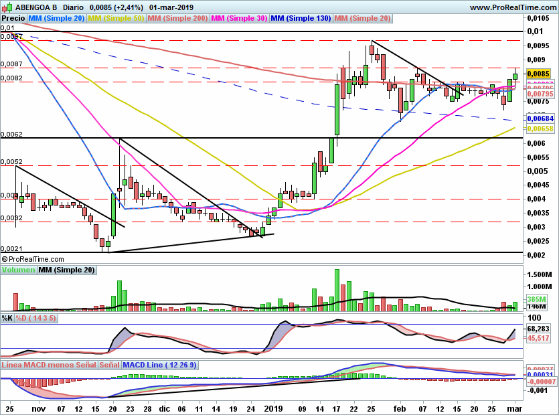Select the %D (14 3 5) label
559x415 pixels.
[35, 318]
